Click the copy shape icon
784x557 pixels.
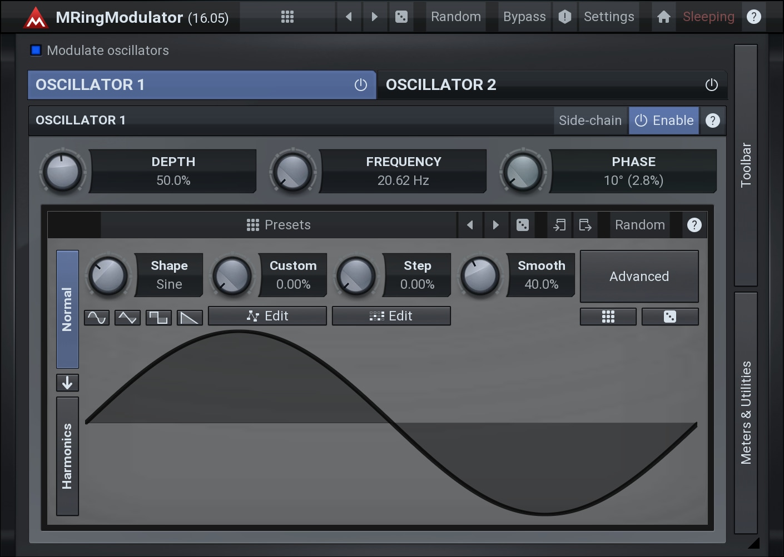pos(585,225)
